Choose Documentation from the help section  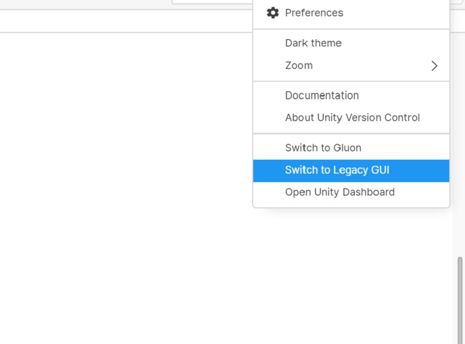pyautogui.click(x=322, y=95)
